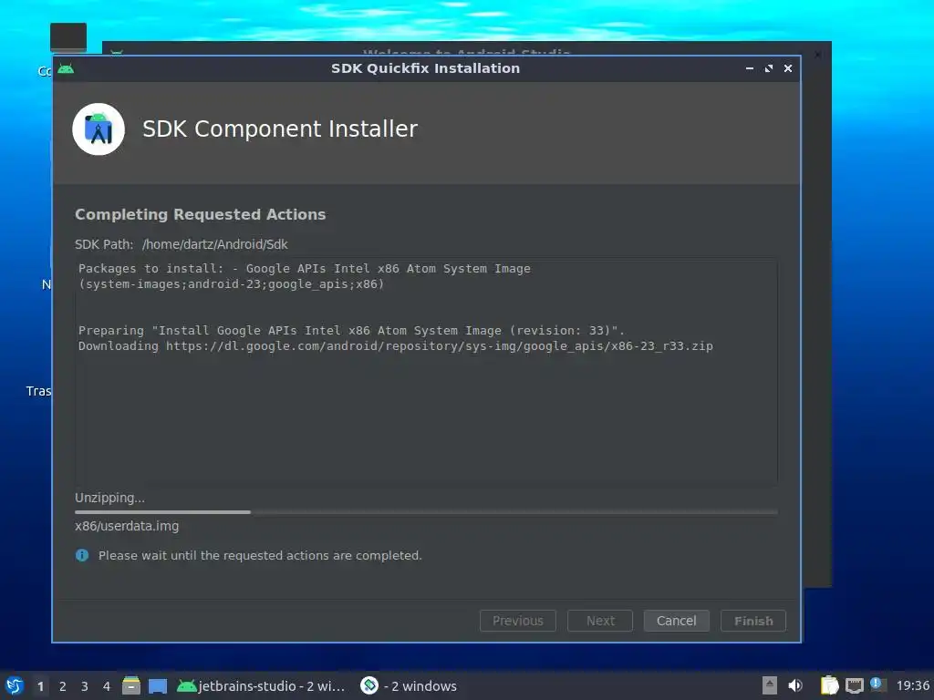Viewport: 934px width, 700px height.
Task: Open jetbrains-studio taskbar window group
Action: click(261, 685)
